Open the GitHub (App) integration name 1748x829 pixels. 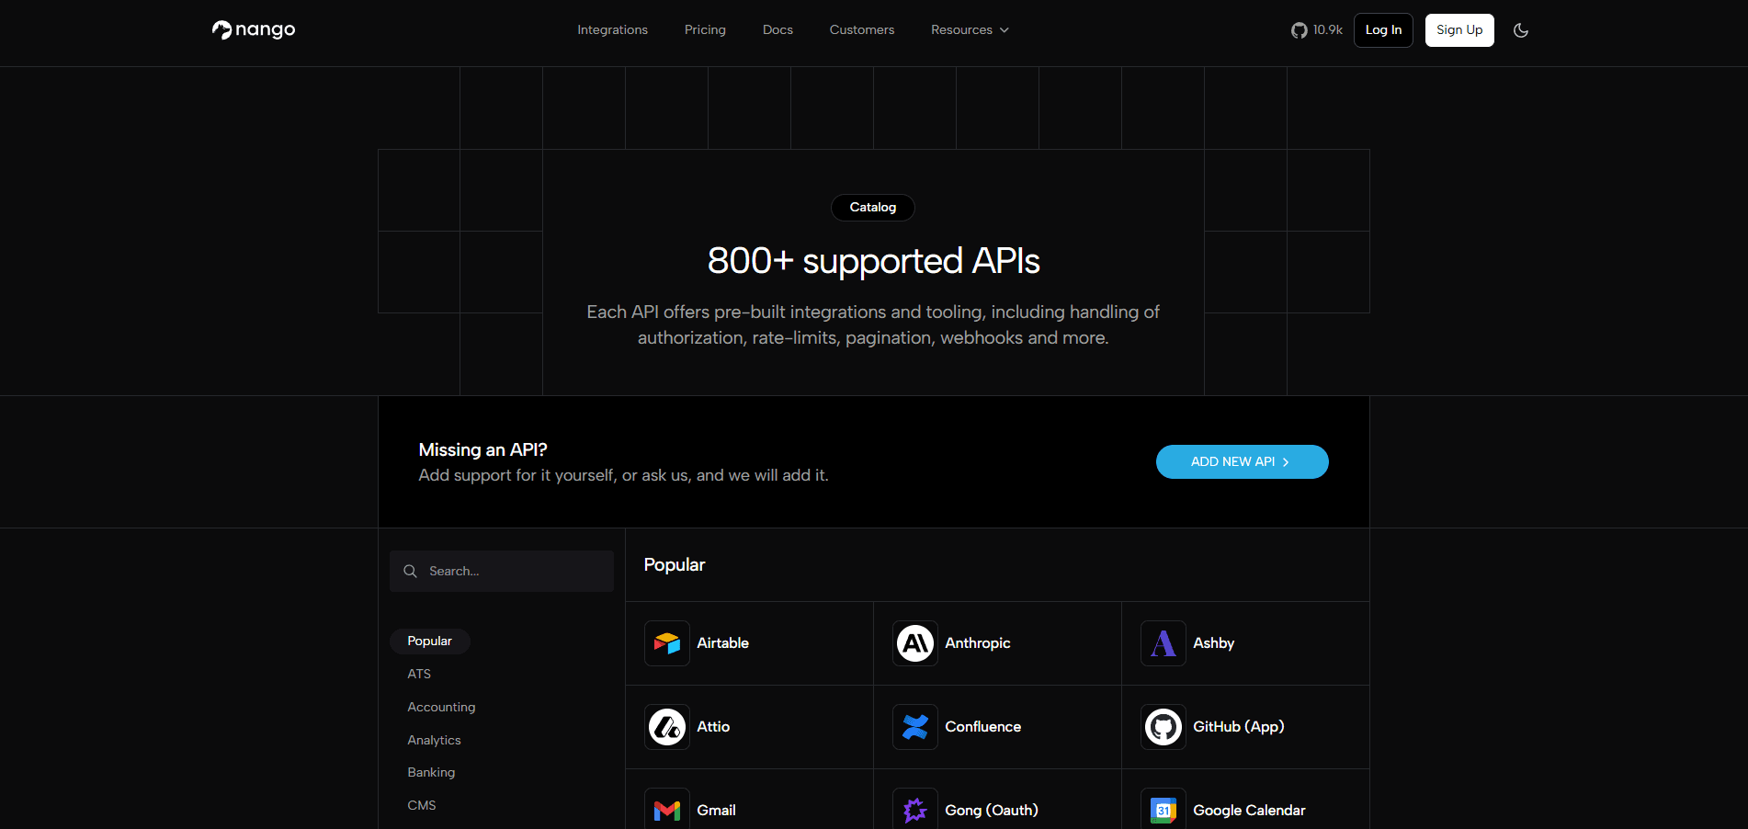pos(1238,727)
